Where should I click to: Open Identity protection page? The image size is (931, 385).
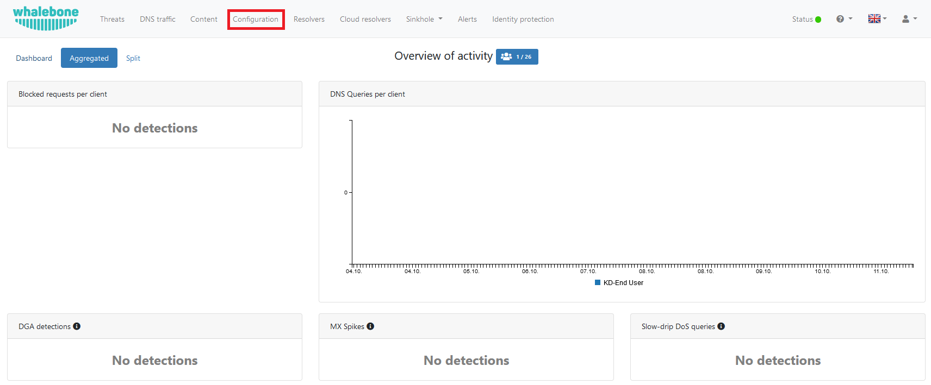click(x=523, y=19)
